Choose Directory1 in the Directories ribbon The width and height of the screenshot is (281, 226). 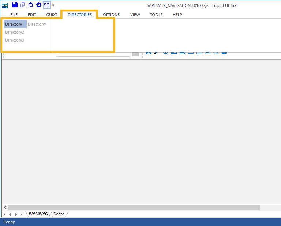15,24
